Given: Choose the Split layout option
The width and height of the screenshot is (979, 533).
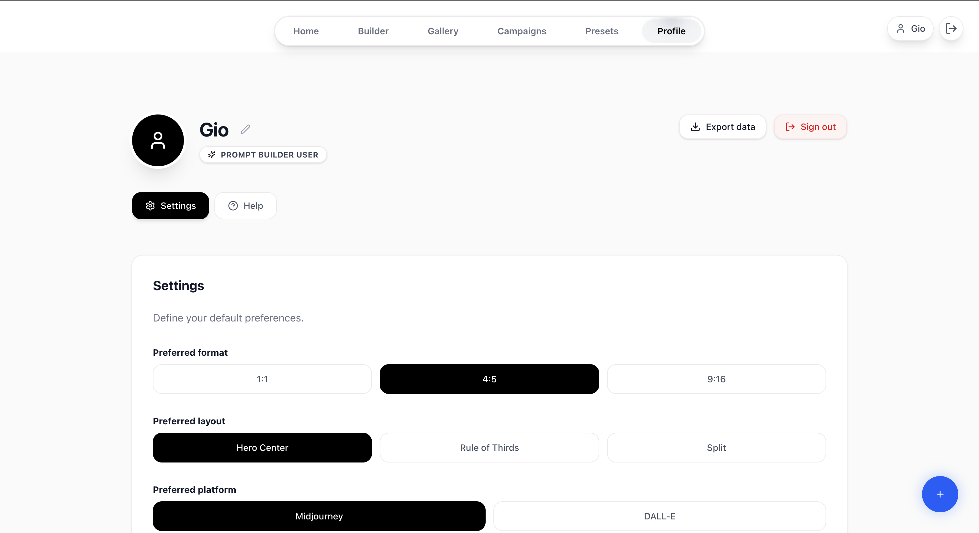Looking at the screenshot, I should pos(716,448).
